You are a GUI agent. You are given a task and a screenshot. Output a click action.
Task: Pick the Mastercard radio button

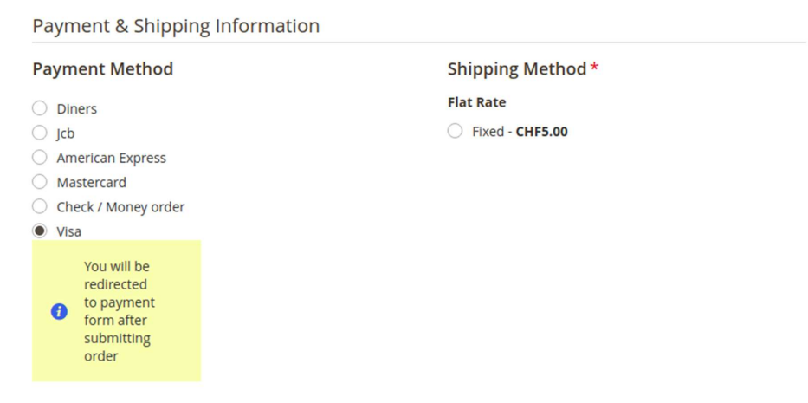click(40, 182)
